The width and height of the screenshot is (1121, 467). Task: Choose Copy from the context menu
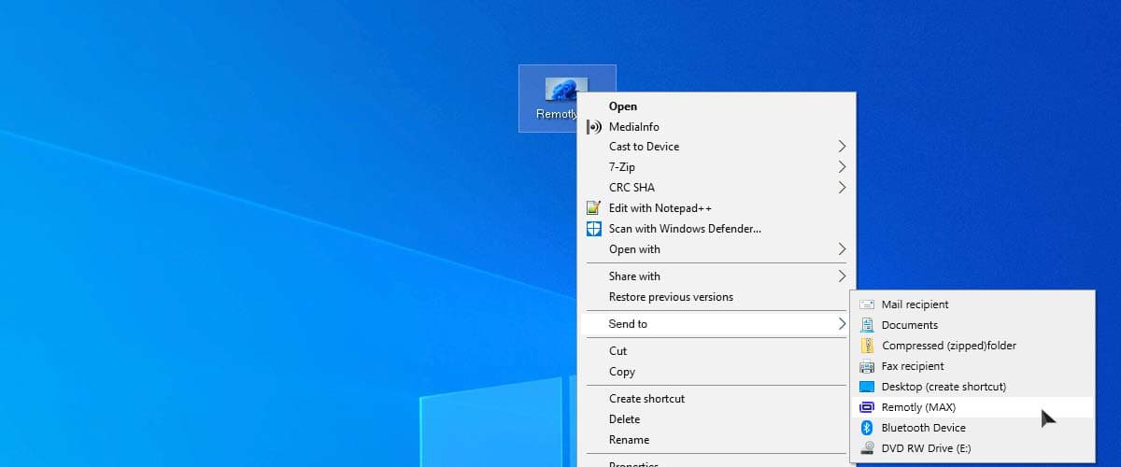point(717,372)
